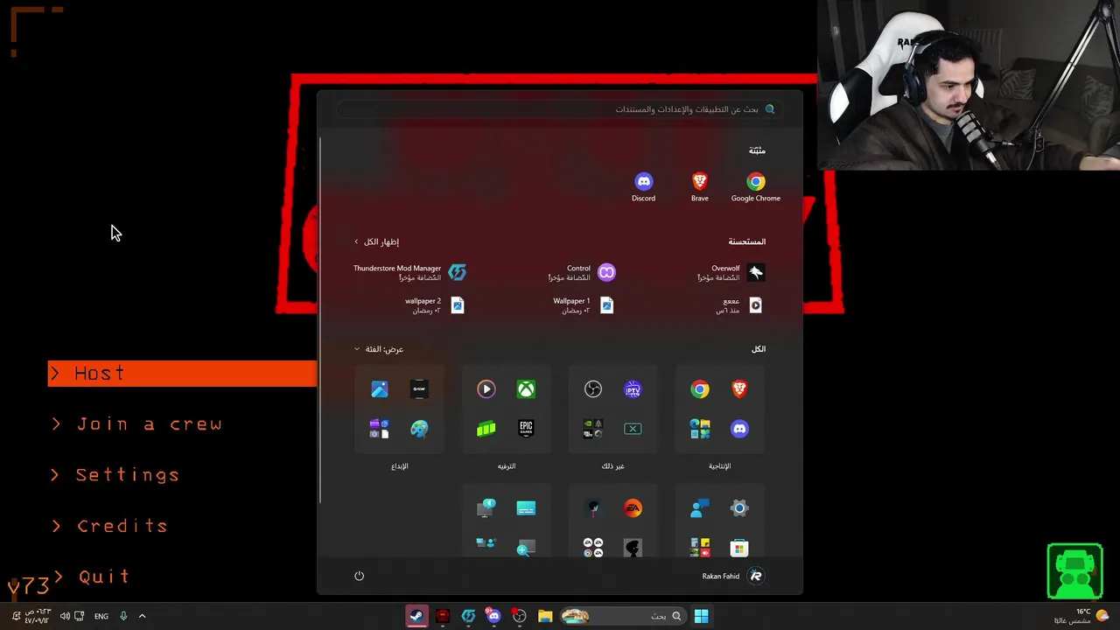Open clock and date in system tray

point(37,616)
